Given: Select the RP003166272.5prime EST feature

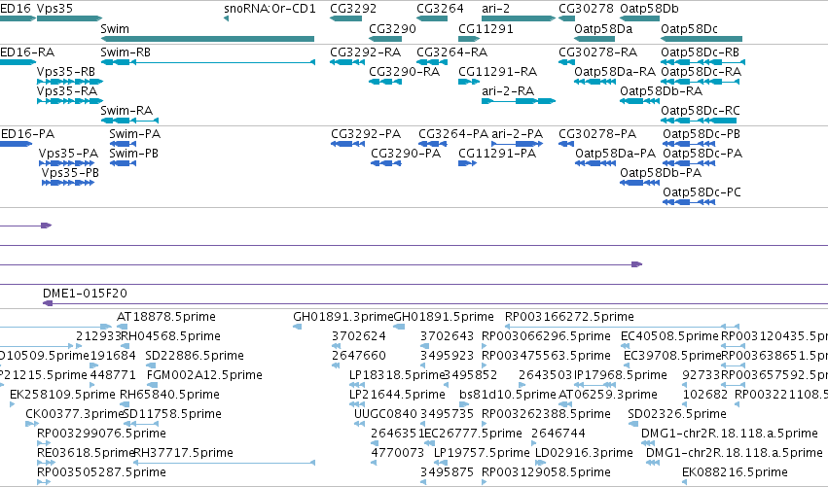Looking at the screenshot, I should tap(622, 327).
